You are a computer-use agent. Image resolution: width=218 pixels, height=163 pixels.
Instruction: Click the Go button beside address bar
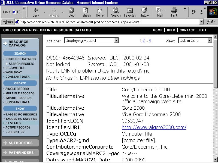click(211, 22)
